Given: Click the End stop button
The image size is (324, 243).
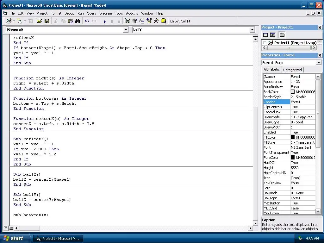Looking at the screenshot, I should [x=119, y=21].
